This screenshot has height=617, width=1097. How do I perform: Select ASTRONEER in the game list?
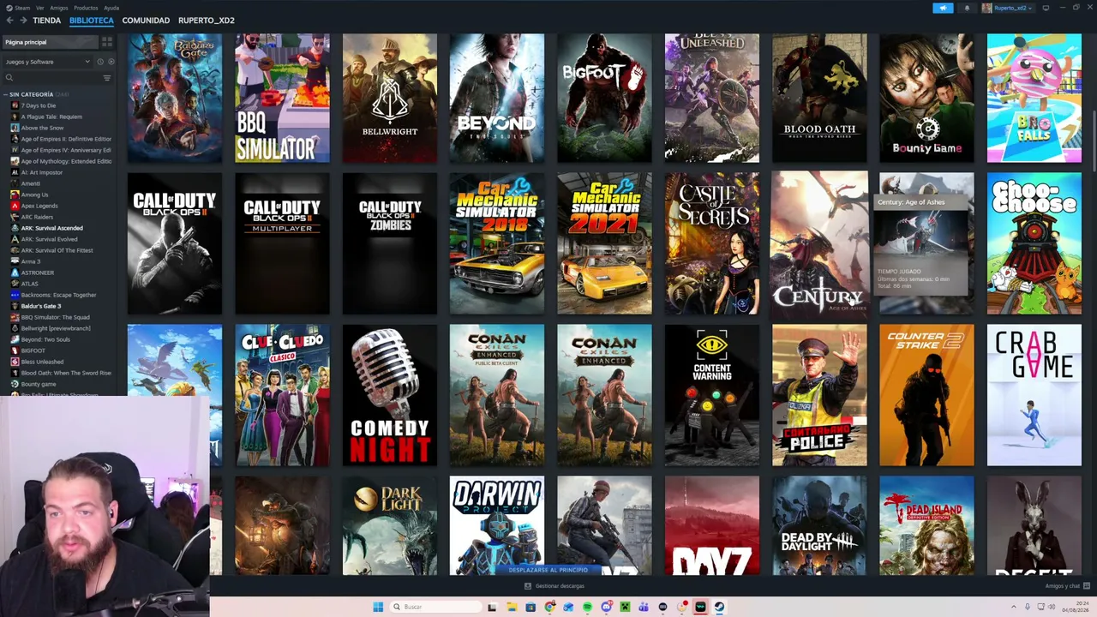pos(38,273)
